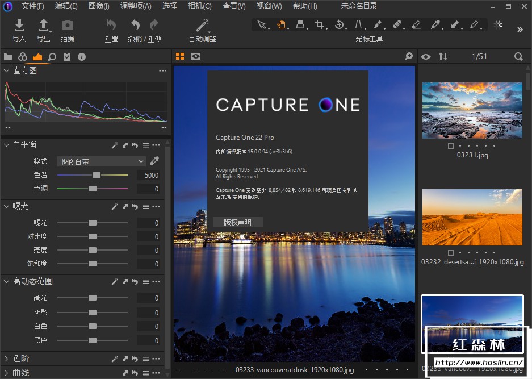Click the 版权声明 button in About dialog
Viewport: 532px width, 379px height.
coord(237,222)
